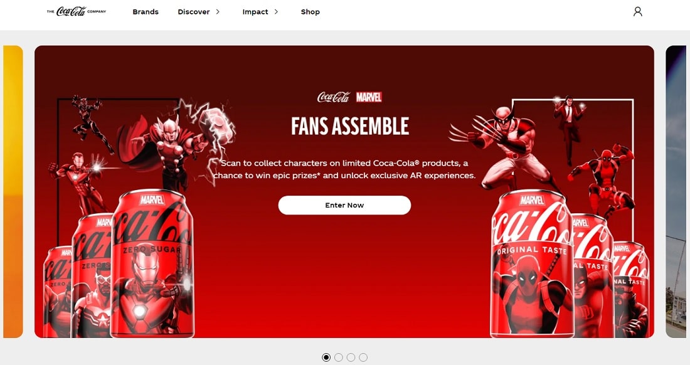This screenshot has width=690, height=365.
Task: Click the Iron Man Zero Sugar can
Action: click(152, 263)
